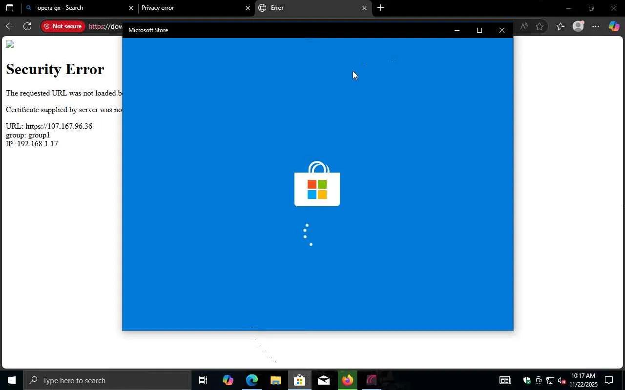Close the "opera gx - Search" tab
625x390 pixels.
pyautogui.click(x=131, y=8)
